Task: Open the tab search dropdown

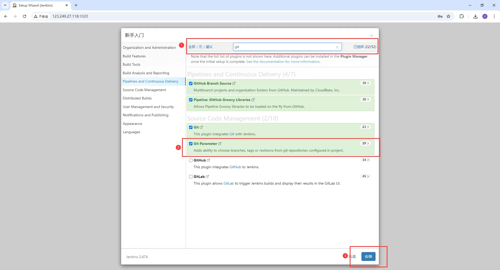Action: 5,5
